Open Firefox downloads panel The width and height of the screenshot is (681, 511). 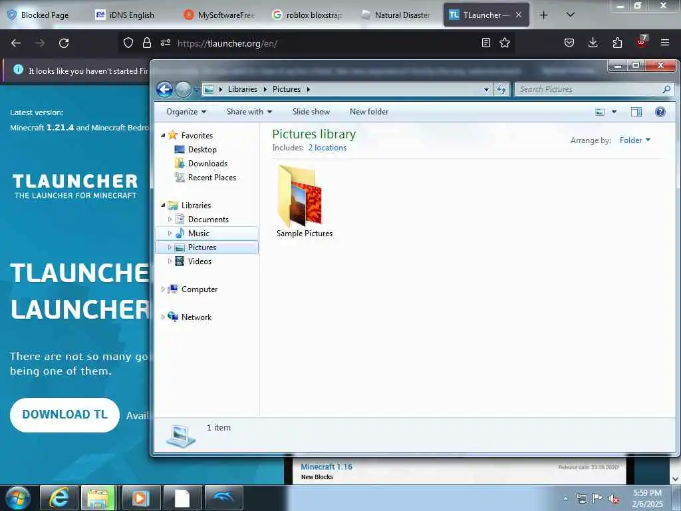click(x=593, y=43)
